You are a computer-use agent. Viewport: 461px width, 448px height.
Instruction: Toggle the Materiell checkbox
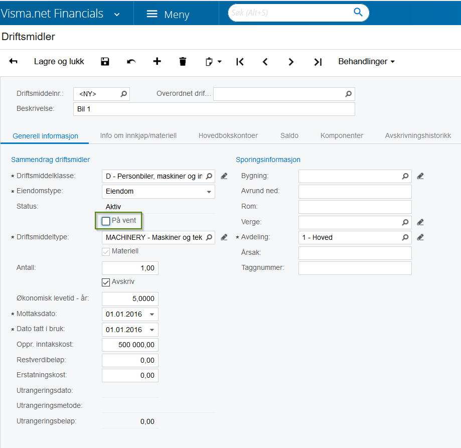pyautogui.click(x=106, y=252)
